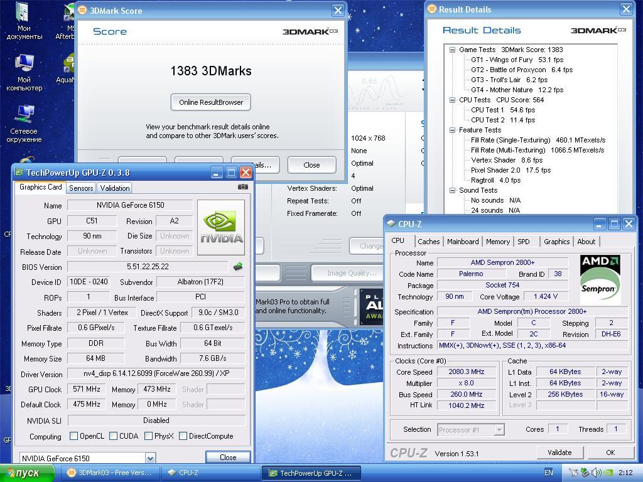Select CPU Test 1 result row
Image resolution: width=643 pixels, height=482 pixels.
pyautogui.click(x=503, y=110)
